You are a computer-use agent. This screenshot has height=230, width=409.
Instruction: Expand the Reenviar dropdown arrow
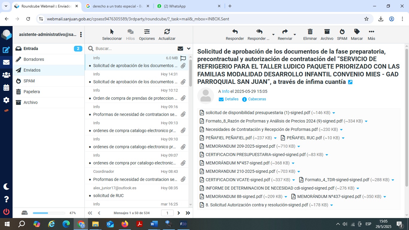click(x=295, y=34)
